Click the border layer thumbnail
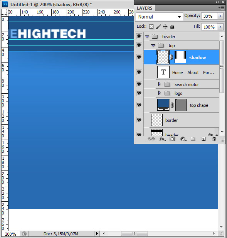Image resolution: width=227 pixels, height=238 pixels. 157,120
